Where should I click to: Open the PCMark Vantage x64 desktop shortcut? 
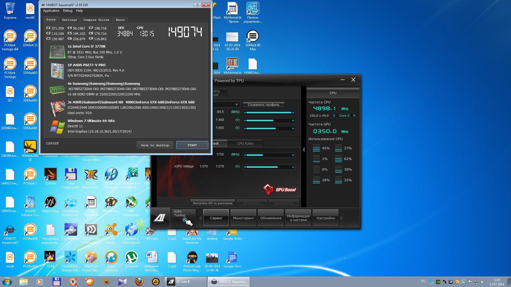tap(10, 40)
